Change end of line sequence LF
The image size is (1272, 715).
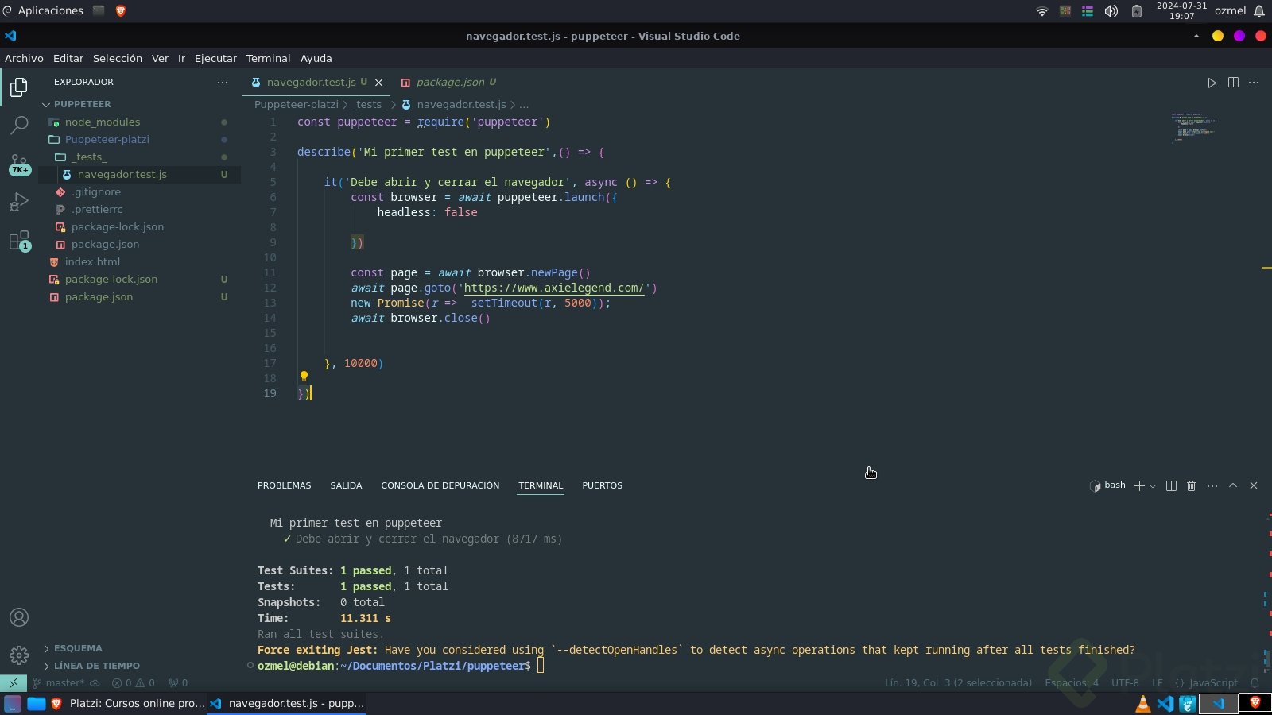(x=1158, y=683)
